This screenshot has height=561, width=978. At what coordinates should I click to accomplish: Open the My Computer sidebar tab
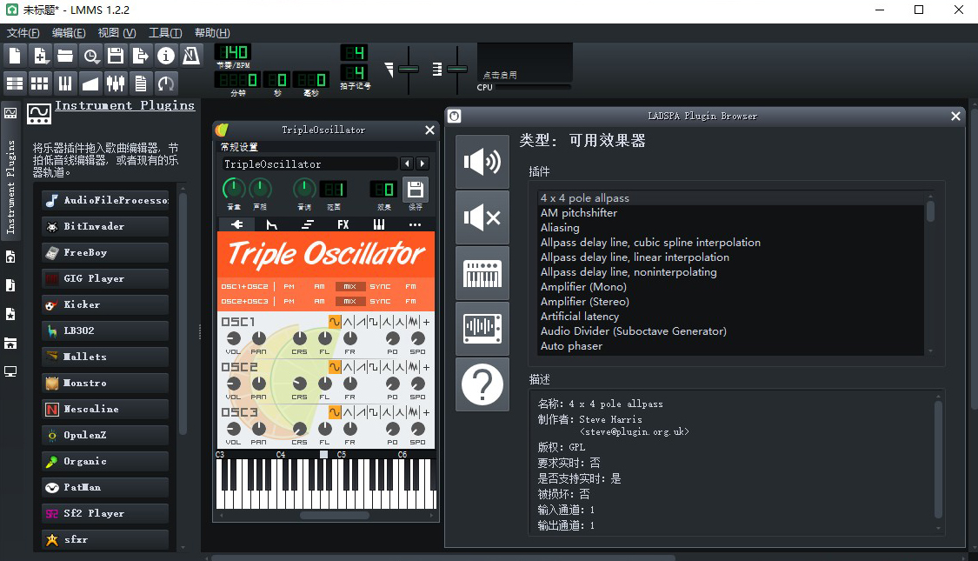(10, 372)
